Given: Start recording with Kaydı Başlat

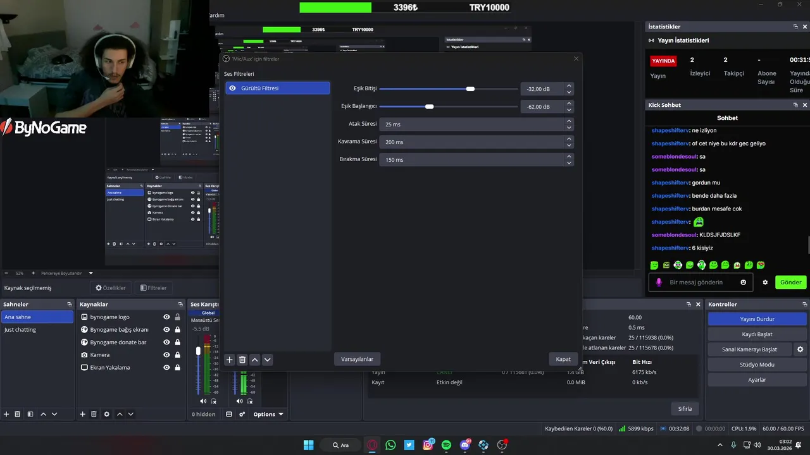Looking at the screenshot, I should pos(757,334).
